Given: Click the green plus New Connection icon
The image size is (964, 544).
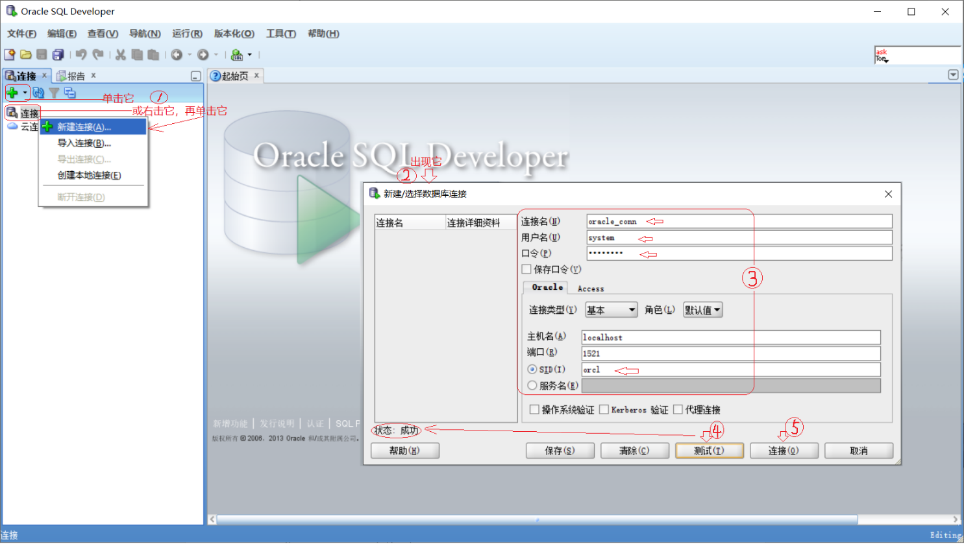Looking at the screenshot, I should point(11,93).
